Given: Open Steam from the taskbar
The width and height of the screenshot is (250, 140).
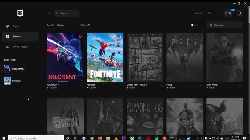Looking at the screenshot, I should tap(189, 138).
